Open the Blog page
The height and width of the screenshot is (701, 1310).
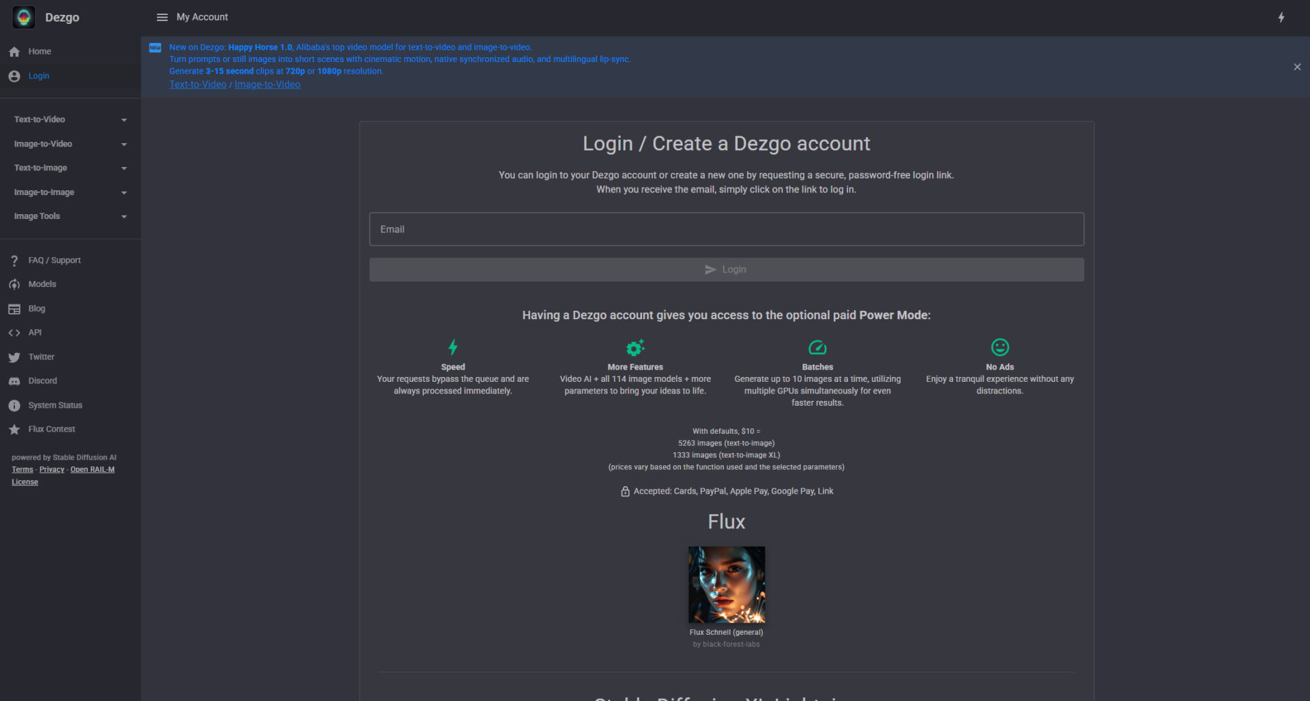(x=70, y=309)
